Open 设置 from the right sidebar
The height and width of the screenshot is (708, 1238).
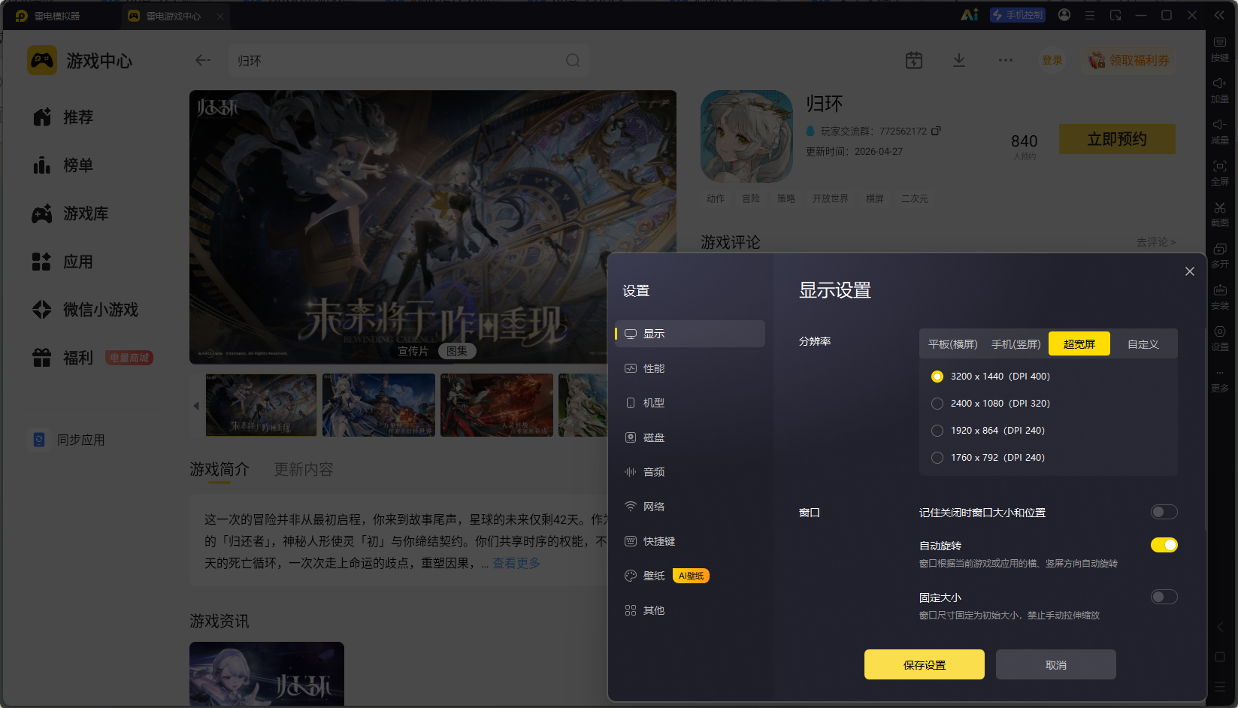tap(1219, 338)
